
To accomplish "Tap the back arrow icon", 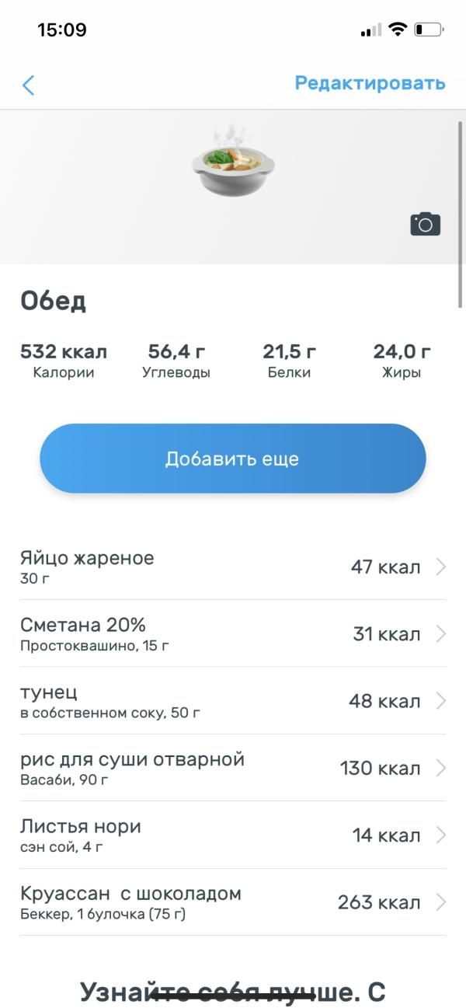I will (29, 85).
